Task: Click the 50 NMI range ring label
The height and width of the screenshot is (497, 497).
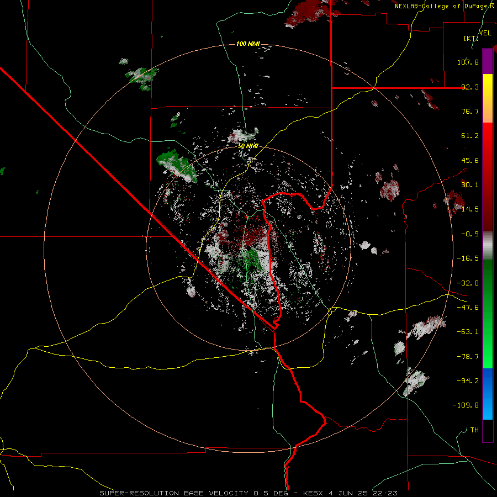Action: 248,146
